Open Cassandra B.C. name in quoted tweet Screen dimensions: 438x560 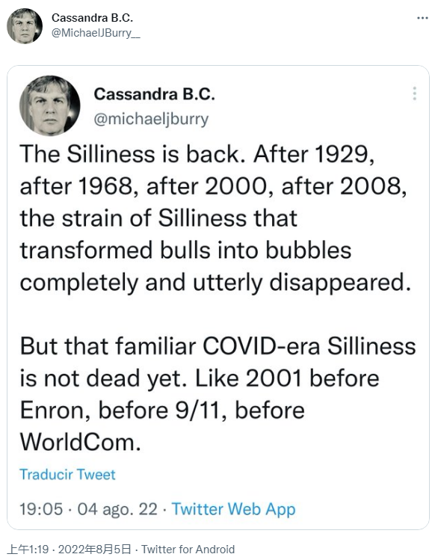point(154,94)
